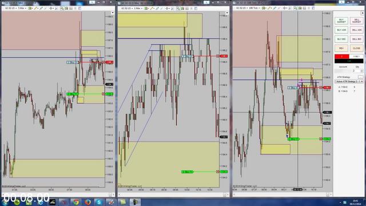
Task: Open Google Chrome from the taskbar
Action: pyautogui.click(x=76, y=202)
